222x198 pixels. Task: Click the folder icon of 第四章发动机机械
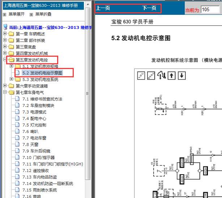pyautogui.click(x=11, y=53)
